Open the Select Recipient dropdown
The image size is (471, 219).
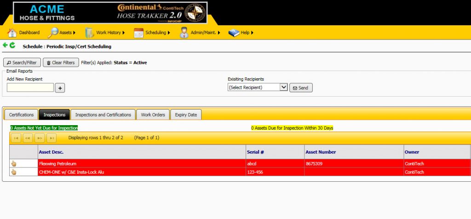pos(258,87)
